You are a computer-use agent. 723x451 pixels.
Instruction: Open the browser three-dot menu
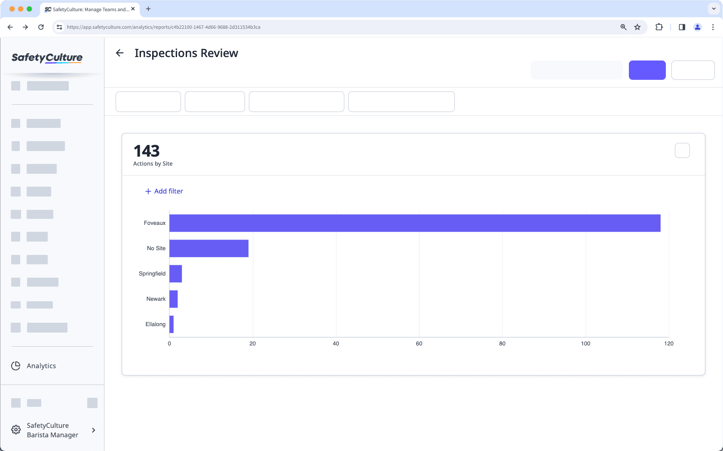pos(713,27)
